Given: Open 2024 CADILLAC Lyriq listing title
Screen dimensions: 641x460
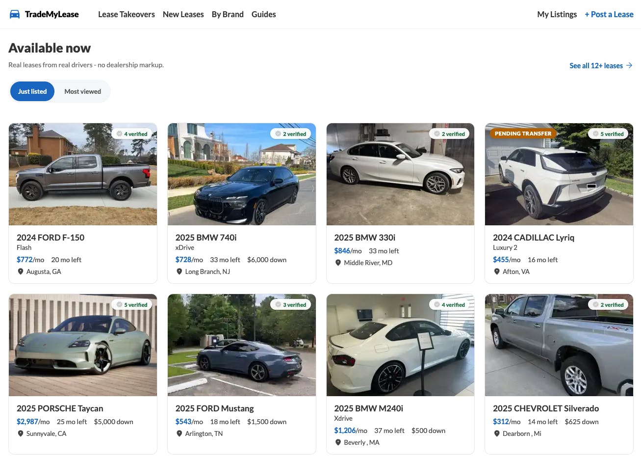Looking at the screenshot, I should click(x=534, y=238).
